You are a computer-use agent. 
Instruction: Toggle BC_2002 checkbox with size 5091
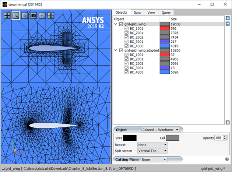point(127,63)
